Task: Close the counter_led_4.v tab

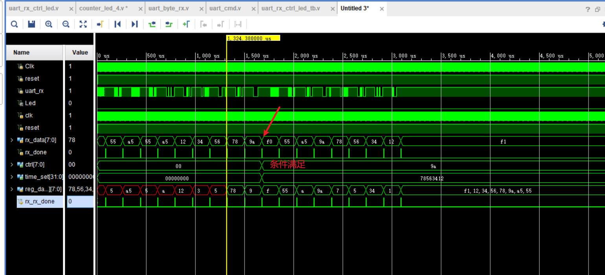Action: click(x=140, y=9)
